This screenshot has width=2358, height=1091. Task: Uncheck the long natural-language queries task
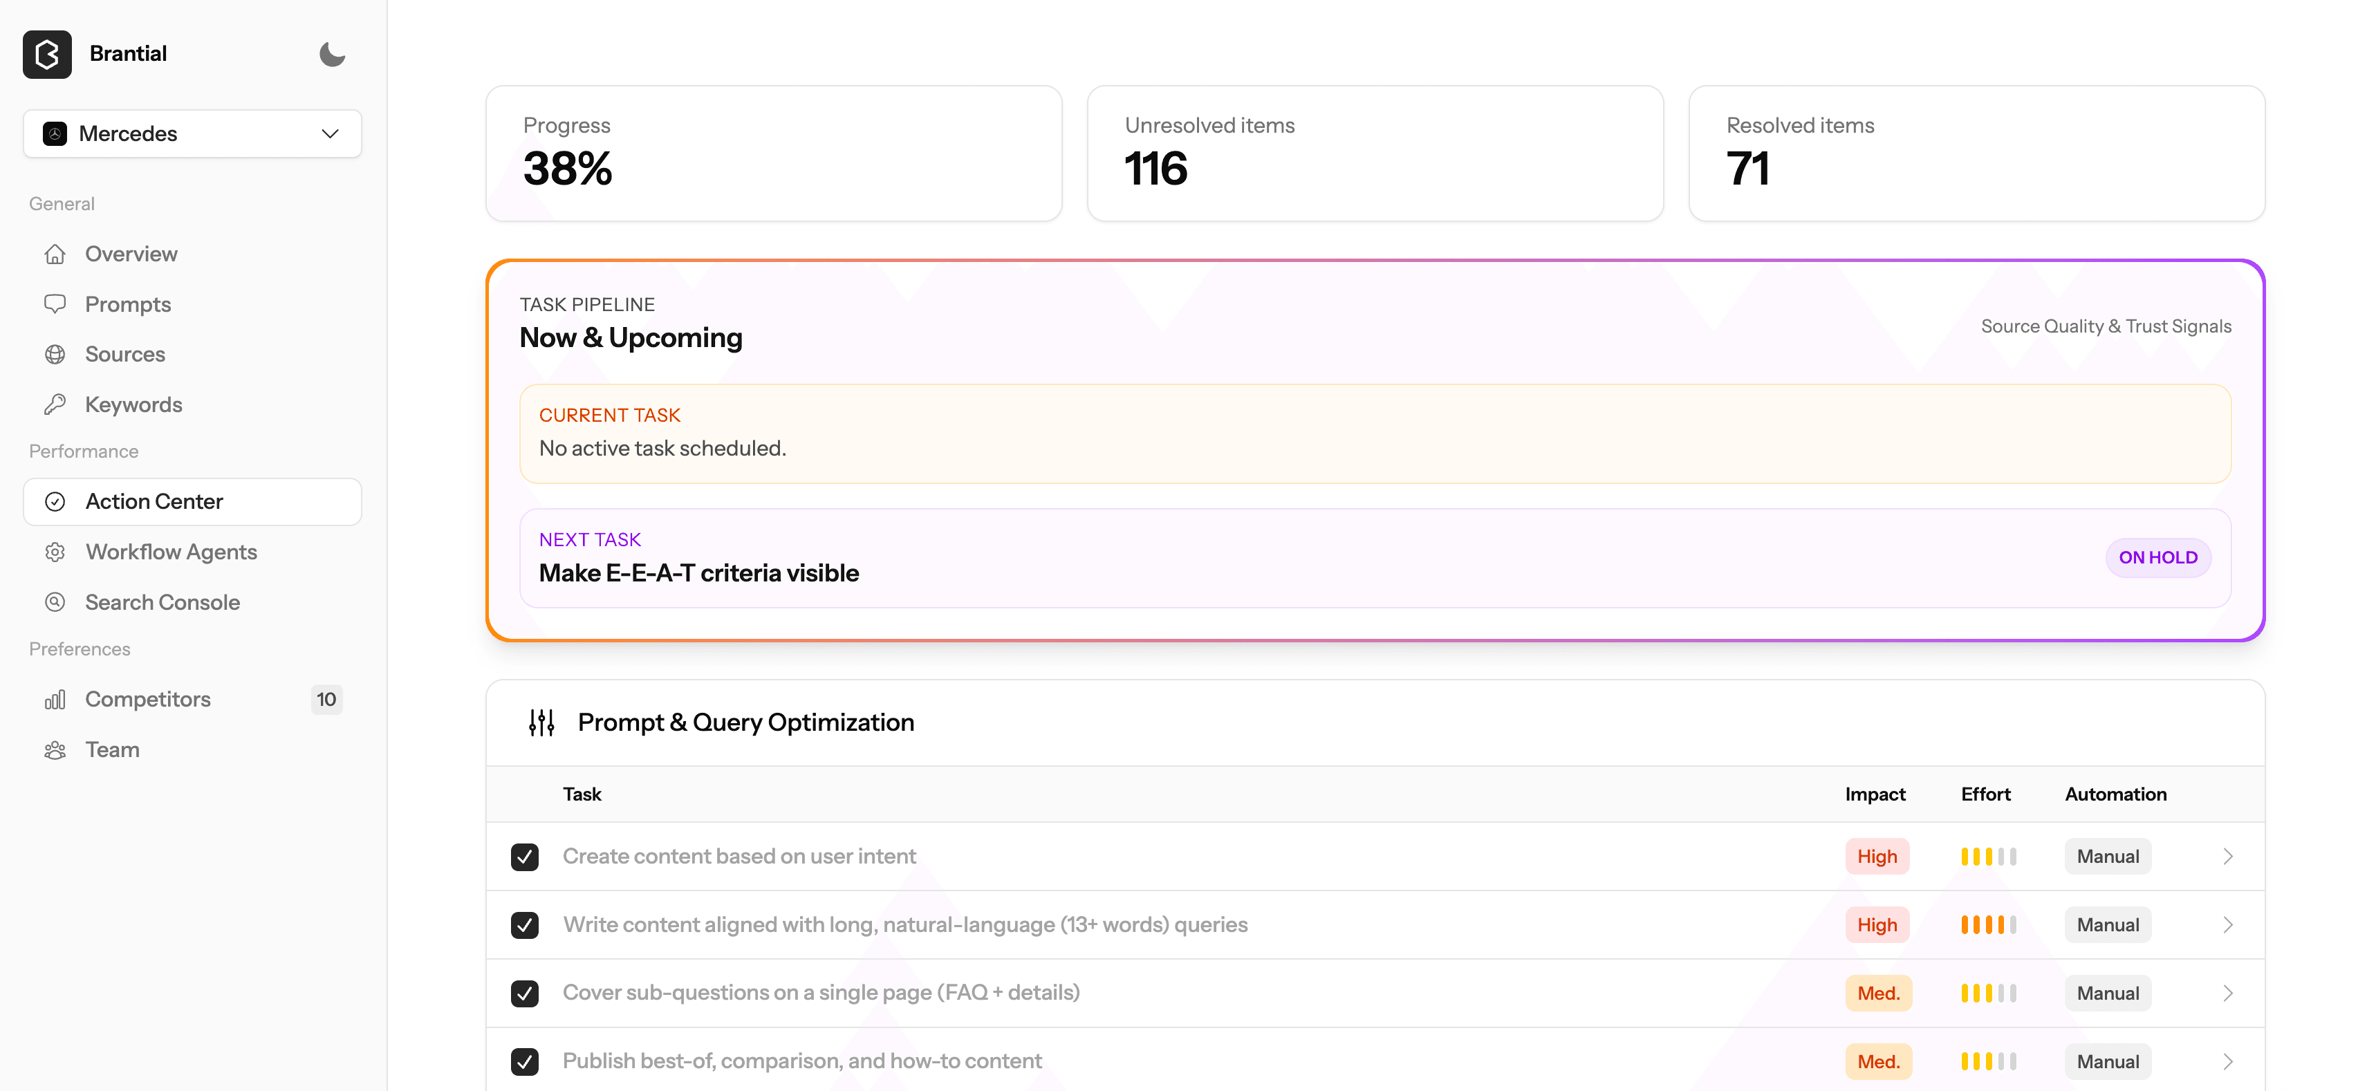coord(525,925)
